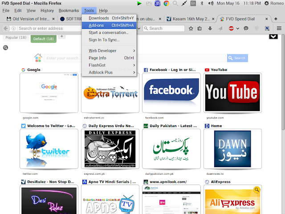
Task: Open the History menu
Action: coord(47,11)
